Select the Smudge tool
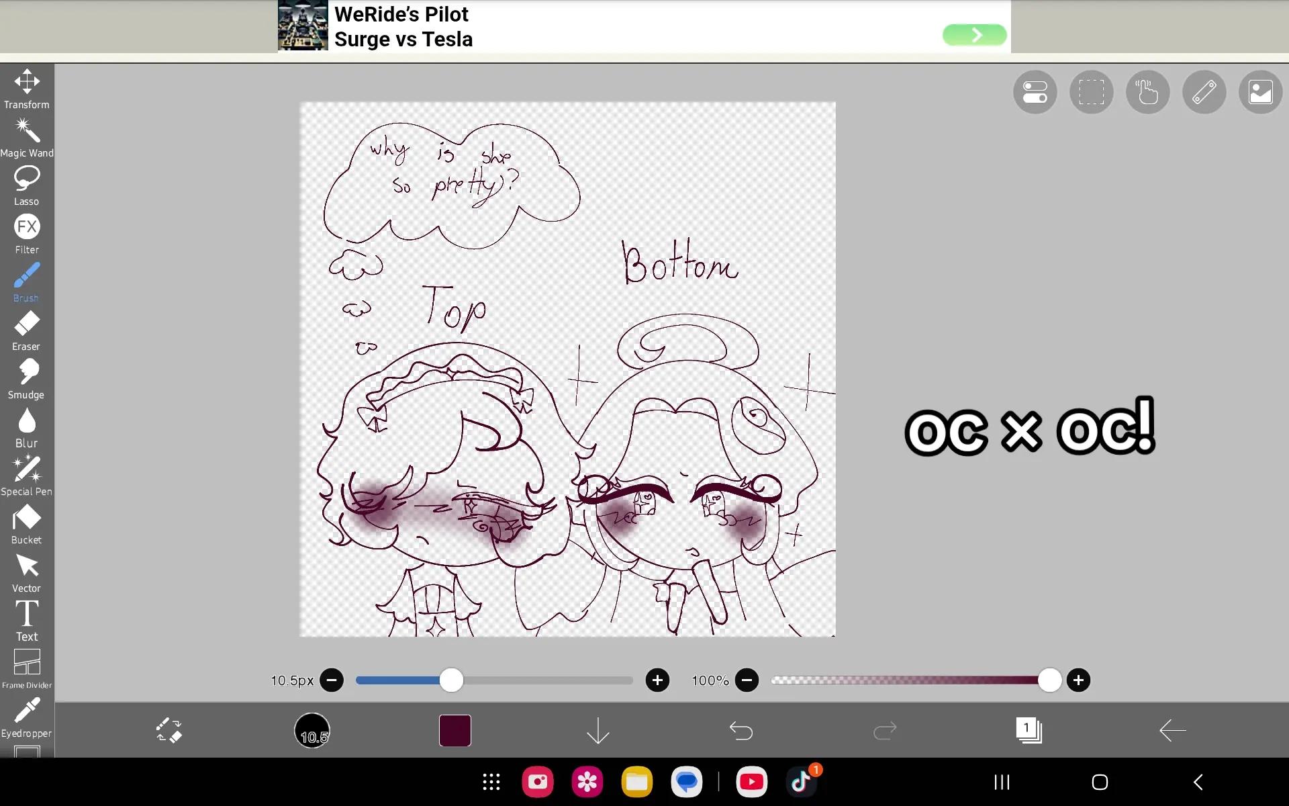 (27, 379)
